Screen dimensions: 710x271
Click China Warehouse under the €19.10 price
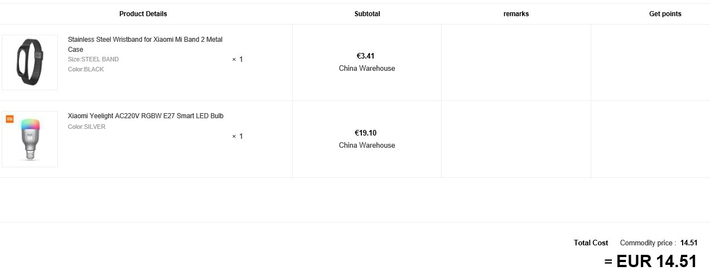point(366,146)
